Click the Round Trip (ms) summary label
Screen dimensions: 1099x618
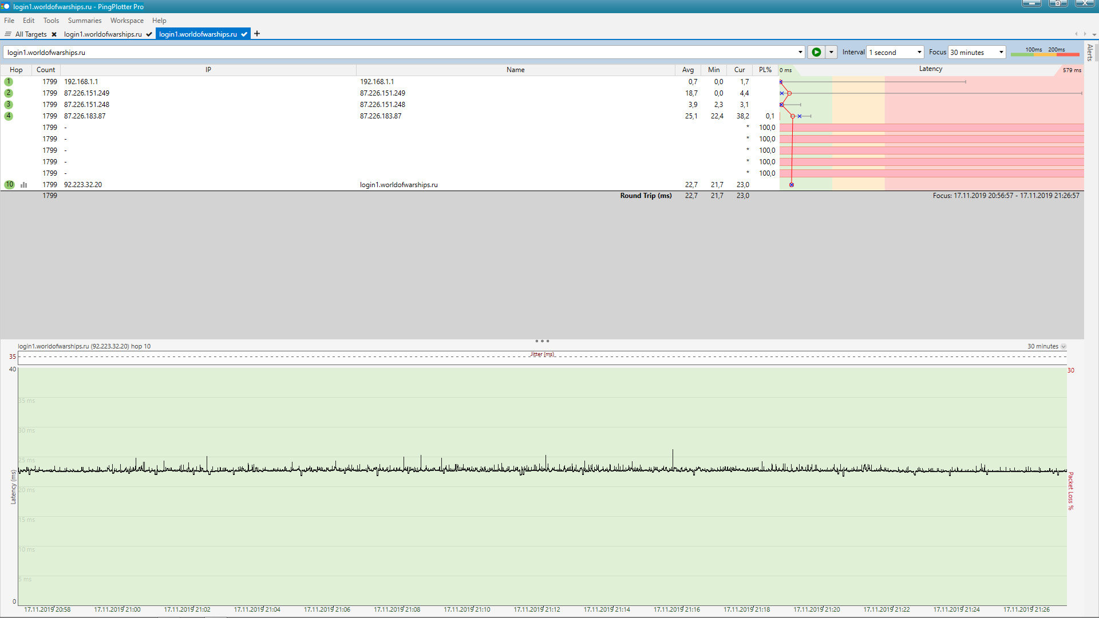(646, 196)
